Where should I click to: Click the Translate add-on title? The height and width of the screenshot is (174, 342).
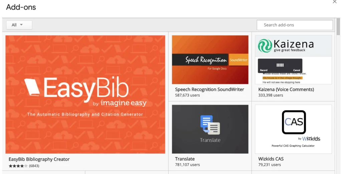coord(185,159)
